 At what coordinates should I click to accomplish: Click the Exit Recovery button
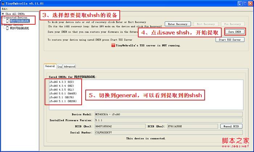click(x=206, y=24)
